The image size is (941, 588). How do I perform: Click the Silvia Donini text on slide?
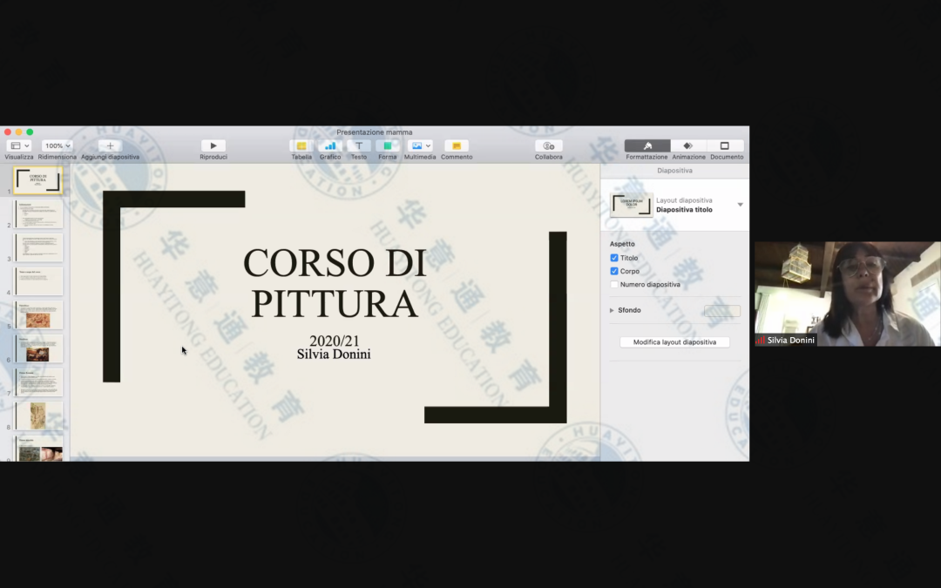[334, 355]
